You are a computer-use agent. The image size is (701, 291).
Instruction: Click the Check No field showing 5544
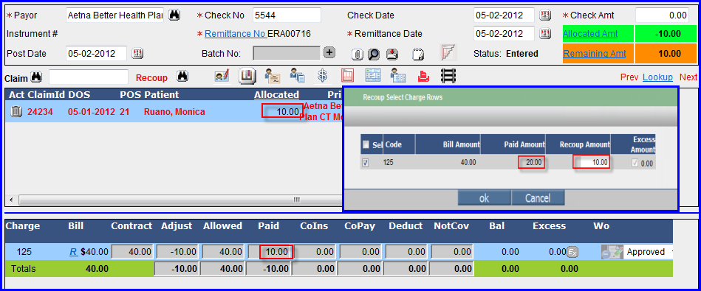[x=287, y=15]
